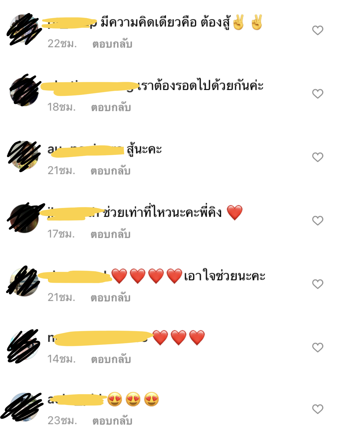339x434 pixels.
Task: Like the ช่วยเท่าที่ไหวนะคะพี่คิง comment
Action: [x=318, y=221]
